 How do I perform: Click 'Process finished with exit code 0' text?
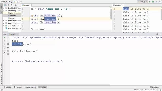pyautogui.click(x=37, y=61)
